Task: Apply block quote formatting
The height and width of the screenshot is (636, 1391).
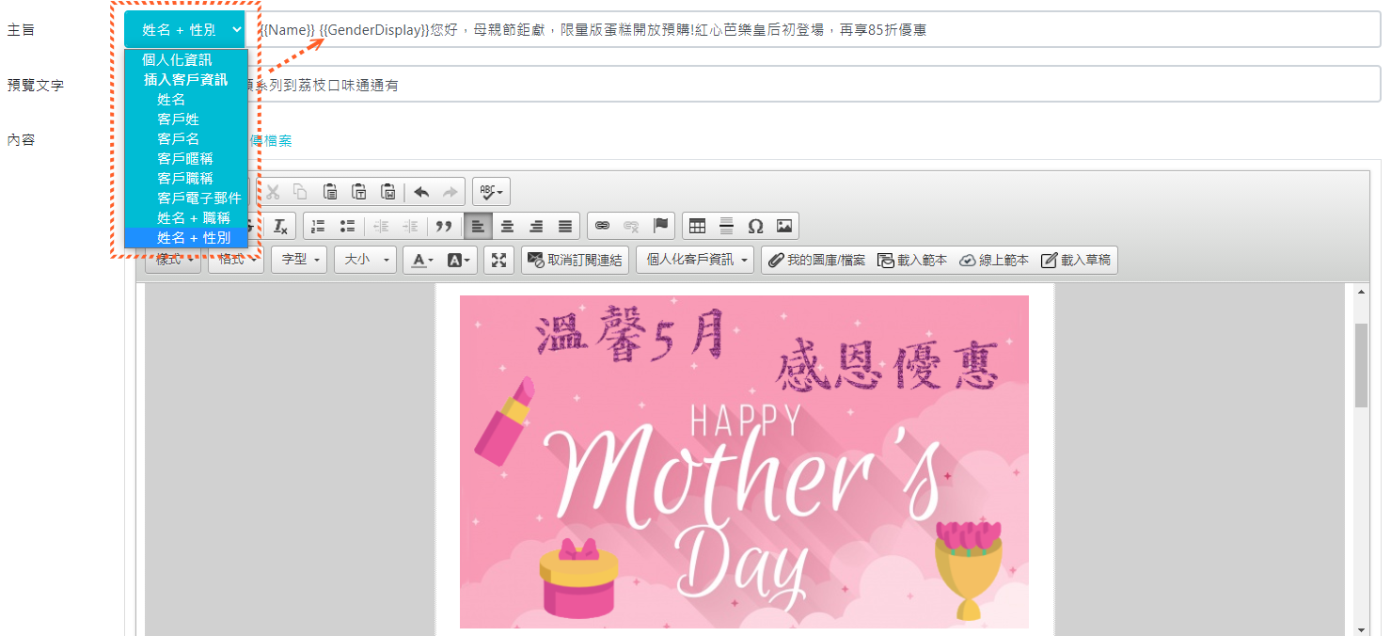Action: coord(443,226)
